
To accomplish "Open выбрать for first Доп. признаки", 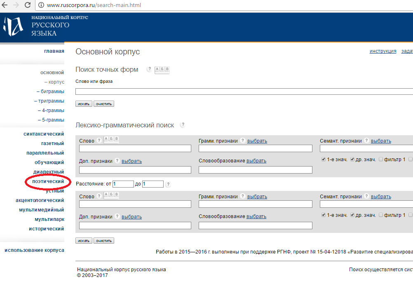I will [132, 161].
